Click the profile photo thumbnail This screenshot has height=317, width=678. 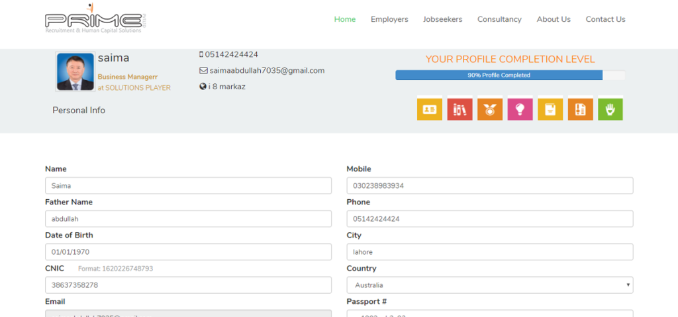[75, 72]
